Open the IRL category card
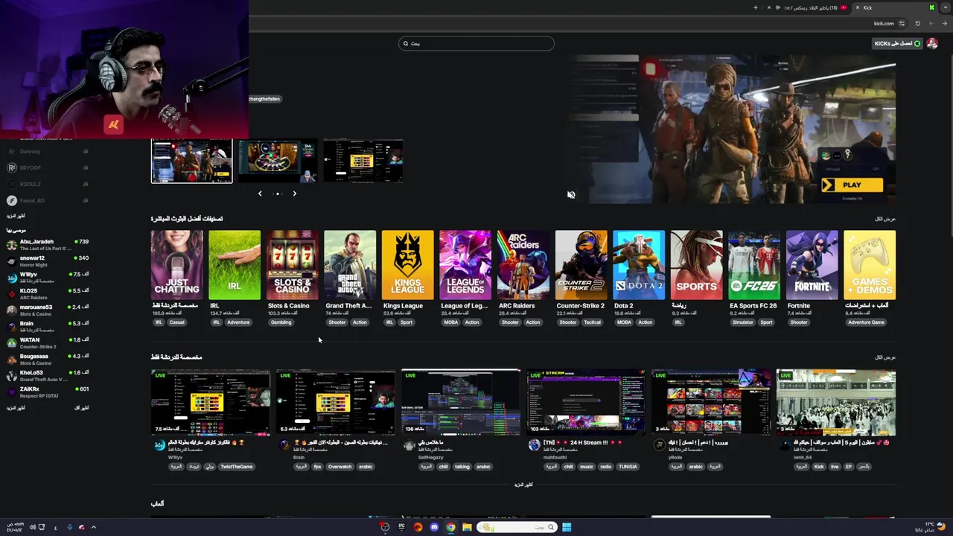Screen dimensions: 953x536 coord(235,265)
